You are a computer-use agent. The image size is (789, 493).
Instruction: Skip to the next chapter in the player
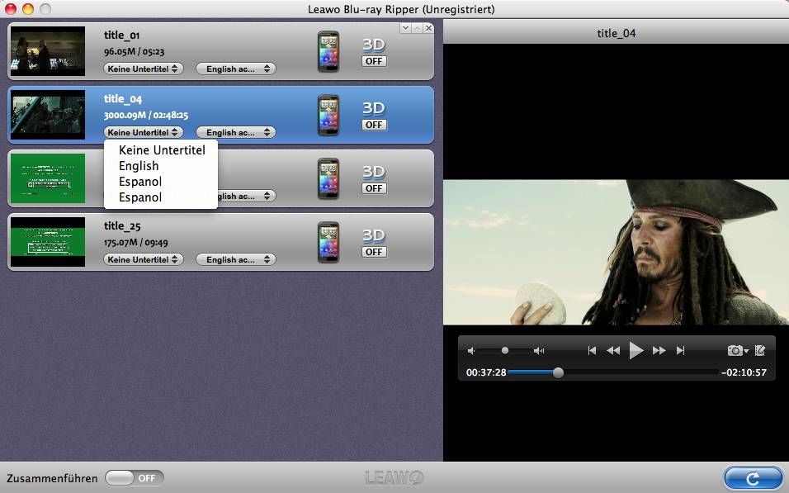pos(681,351)
